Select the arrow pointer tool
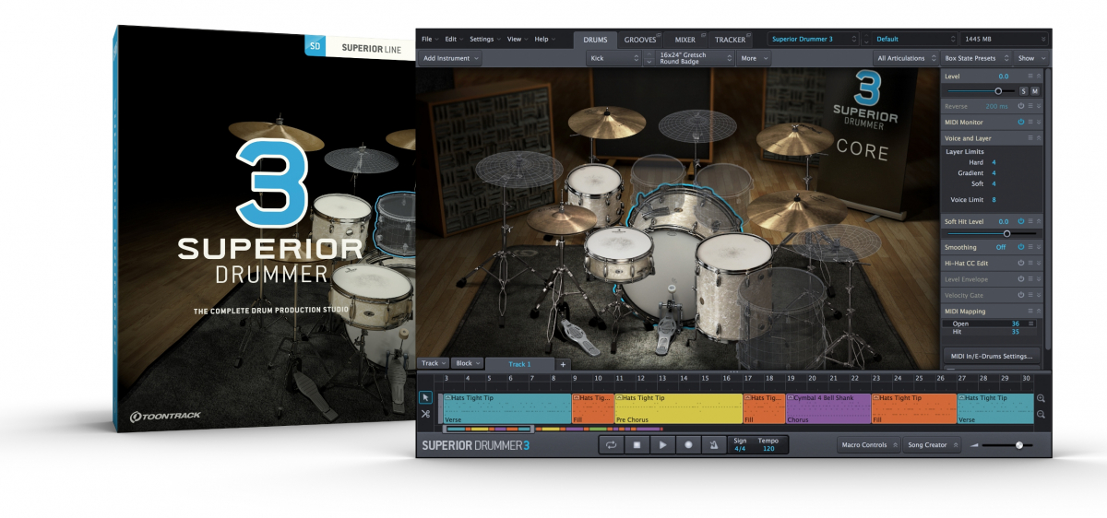 pyautogui.click(x=426, y=397)
